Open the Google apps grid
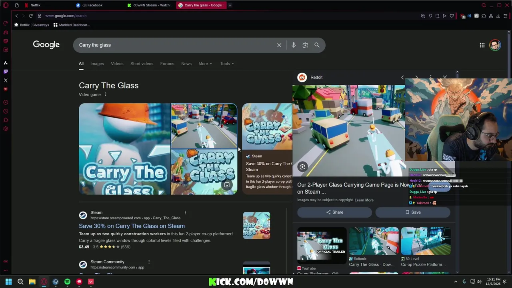Viewport: 512px width, 288px height. click(x=482, y=45)
